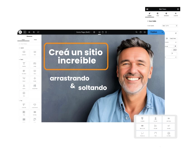Click the Elementor logo in the top bar
Screen dimensions: 195x148
[20, 32]
